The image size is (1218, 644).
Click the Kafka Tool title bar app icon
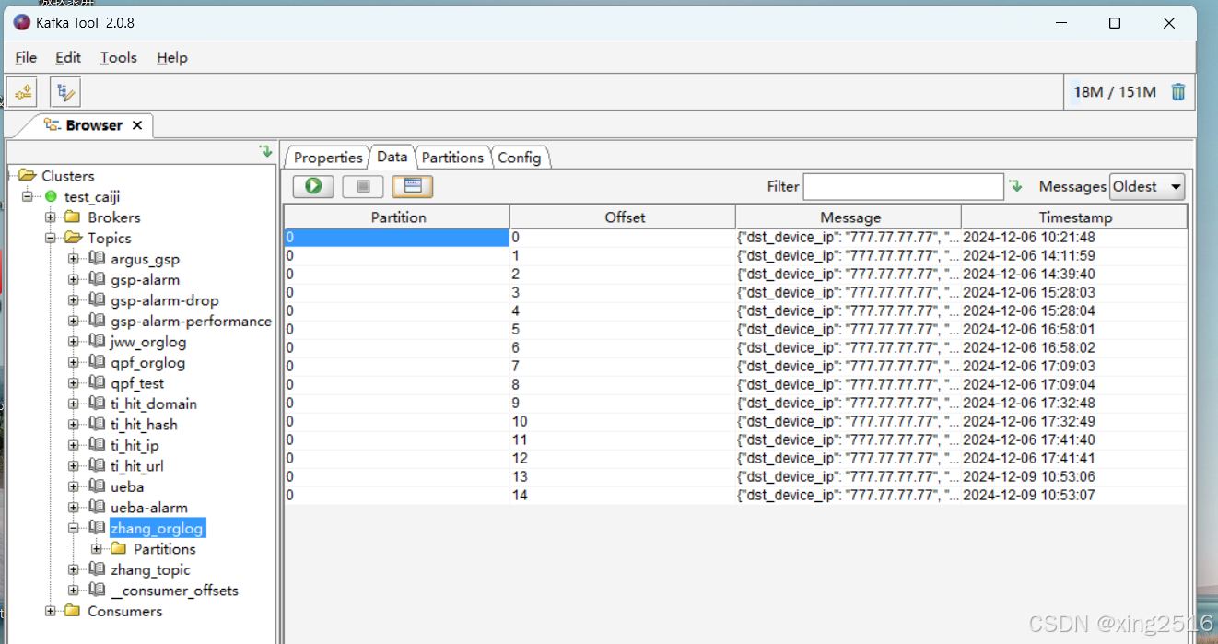[22, 22]
